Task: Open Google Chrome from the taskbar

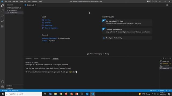Action: 61,94
